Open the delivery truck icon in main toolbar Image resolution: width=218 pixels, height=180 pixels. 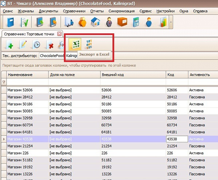[69, 22]
